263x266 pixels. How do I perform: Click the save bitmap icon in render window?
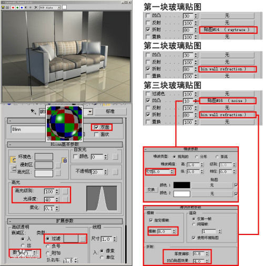(x=3, y=7)
